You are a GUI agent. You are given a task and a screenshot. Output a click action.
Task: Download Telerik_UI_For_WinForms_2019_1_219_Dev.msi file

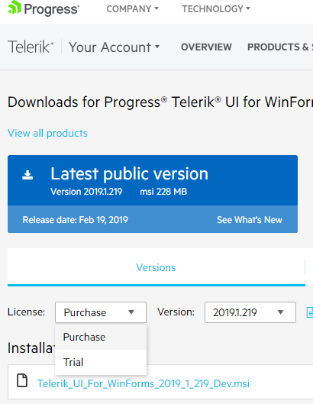144,383
